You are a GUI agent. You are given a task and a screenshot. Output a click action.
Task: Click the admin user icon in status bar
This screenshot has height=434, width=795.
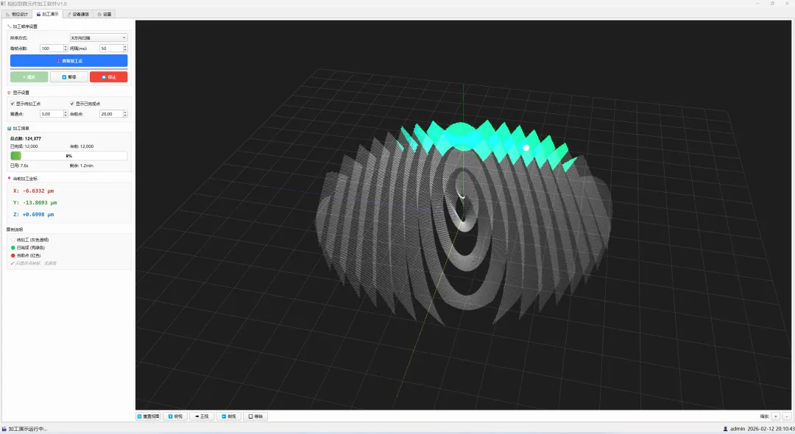[x=726, y=429]
